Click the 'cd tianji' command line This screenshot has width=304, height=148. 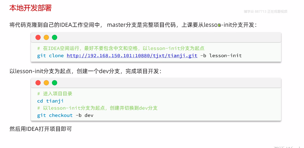click(x=50, y=101)
